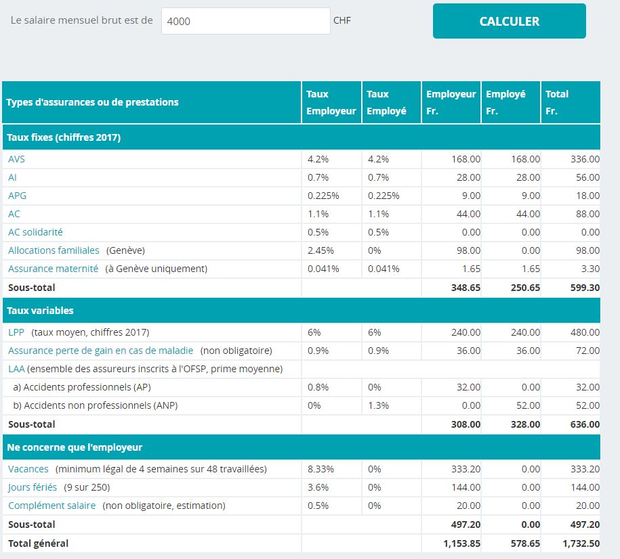Click the employee subtotal 250.65

pyautogui.click(x=525, y=288)
